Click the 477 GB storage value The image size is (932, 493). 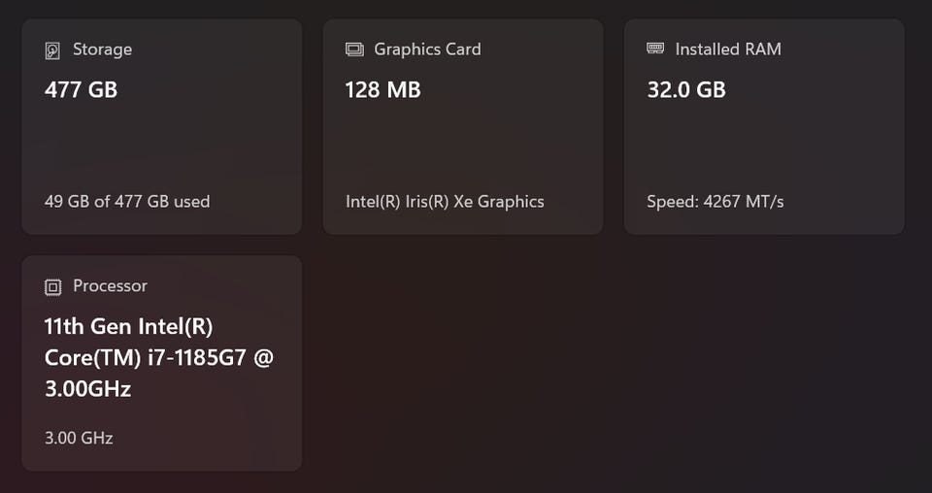click(81, 90)
